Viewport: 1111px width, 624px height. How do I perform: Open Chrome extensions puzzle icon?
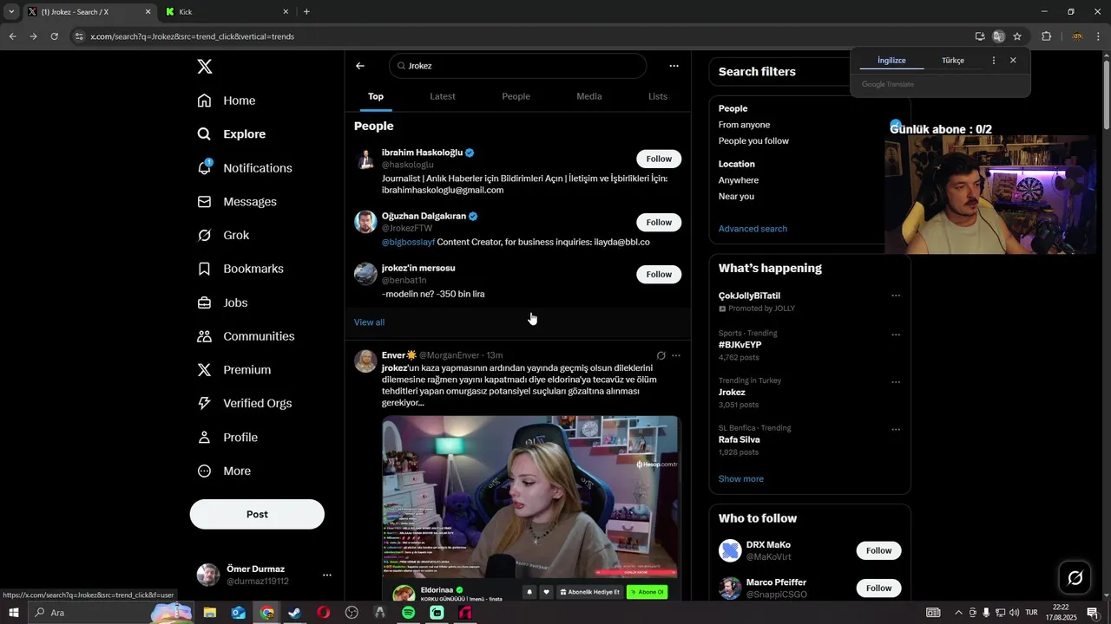(x=1046, y=36)
